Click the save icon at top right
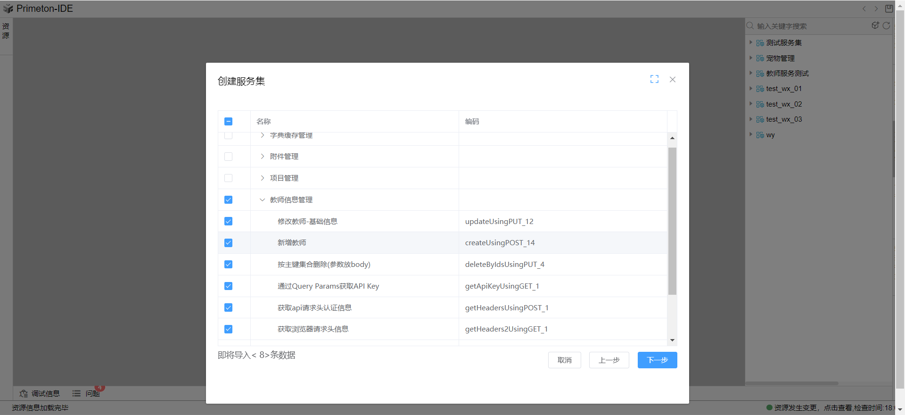Screen dimensions: 905x415 (889, 8)
